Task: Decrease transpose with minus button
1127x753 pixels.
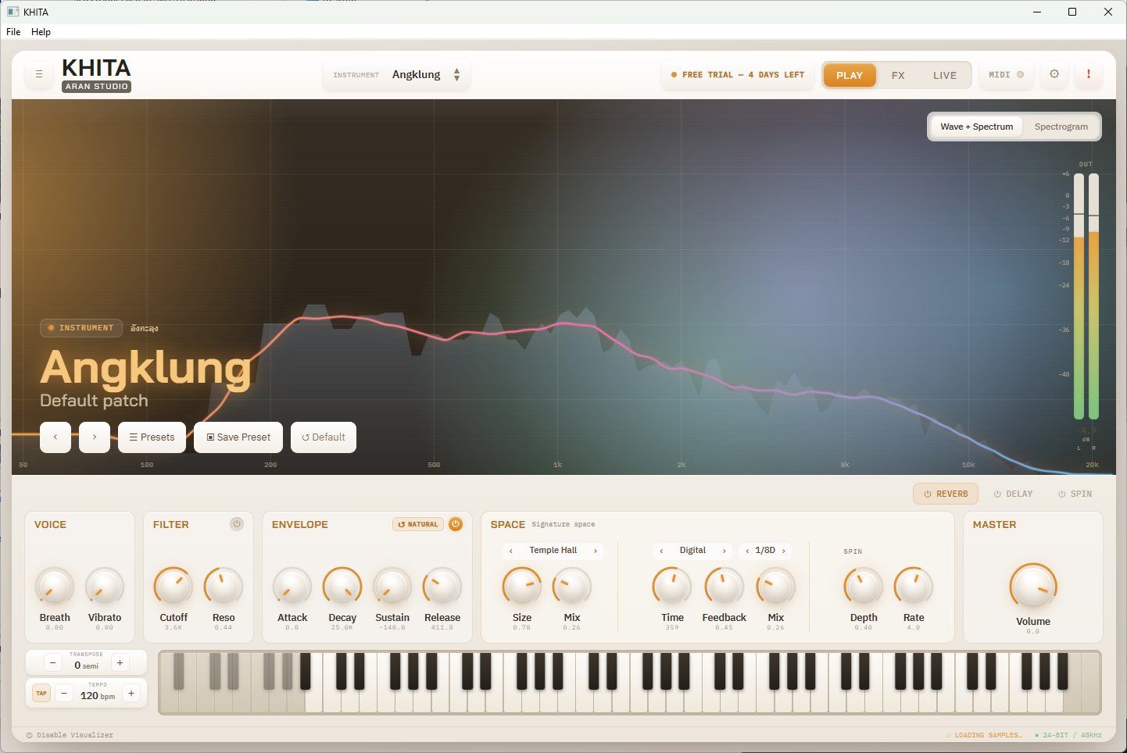Action: (x=52, y=662)
